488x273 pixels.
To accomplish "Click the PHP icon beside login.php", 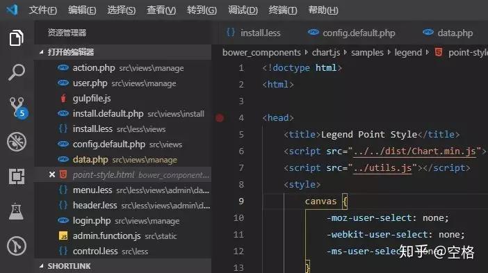I will pyautogui.click(x=63, y=220).
